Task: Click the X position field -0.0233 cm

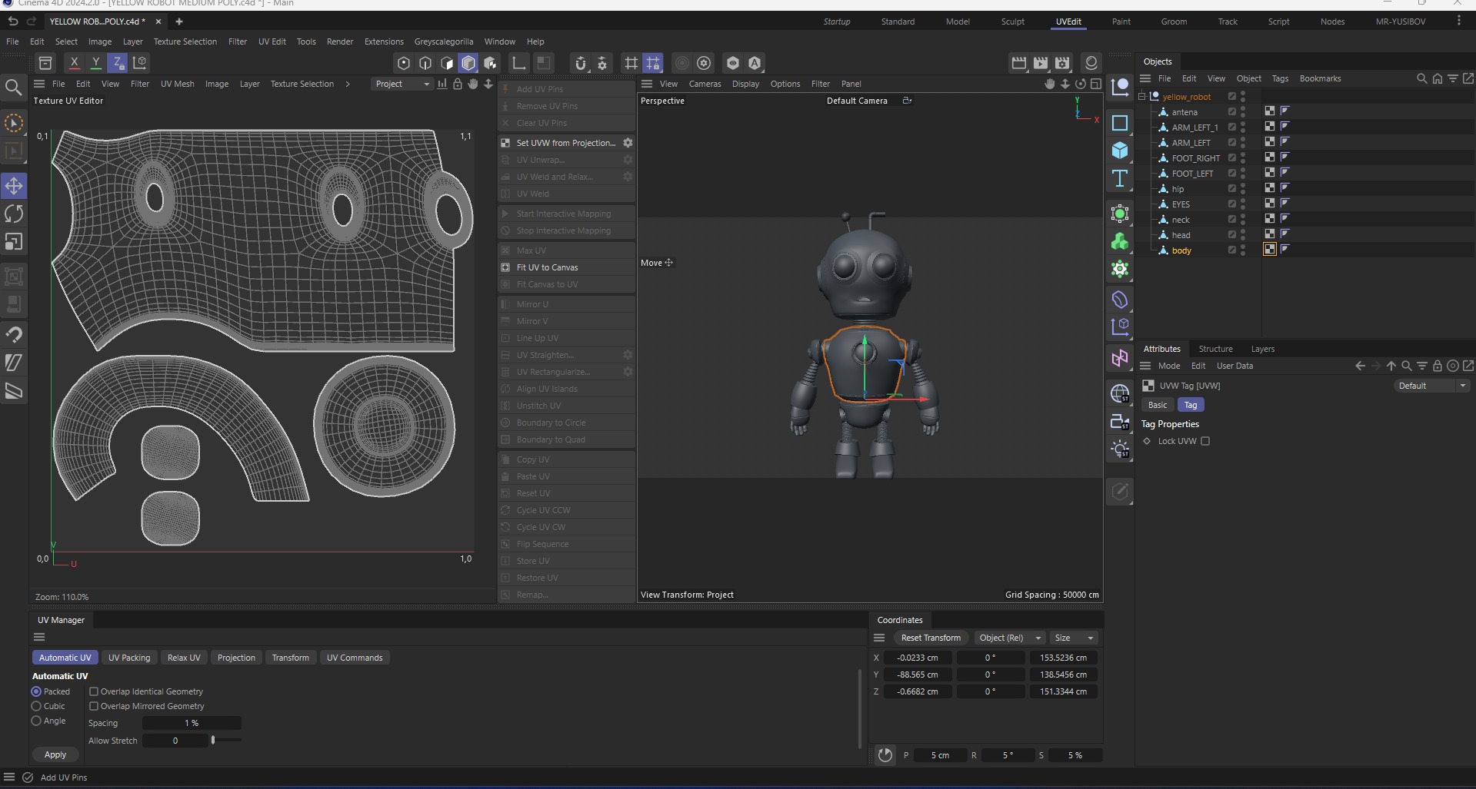Action: tap(917, 658)
